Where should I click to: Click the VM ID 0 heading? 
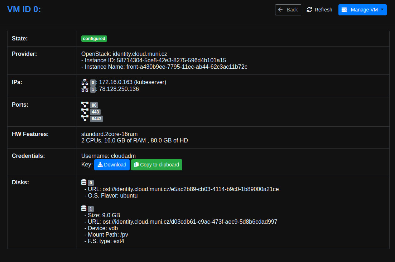pos(24,9)
